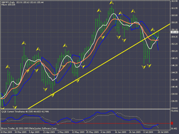Click the 163.90 price axis label
The height and width of the screenshot is (134, 179).
click(174, 1)
